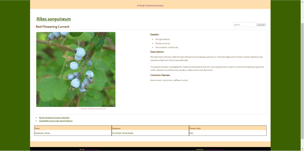Viewport: 304px width, 151px height.
Task: Click the Partial Shade exposure link
Action: 127,133
